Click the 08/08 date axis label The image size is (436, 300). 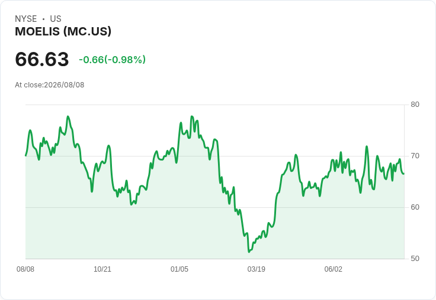(x=25, y=269)
